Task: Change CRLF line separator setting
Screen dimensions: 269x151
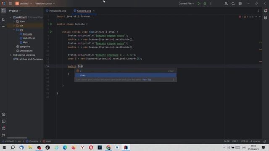Action: (235, 141)
